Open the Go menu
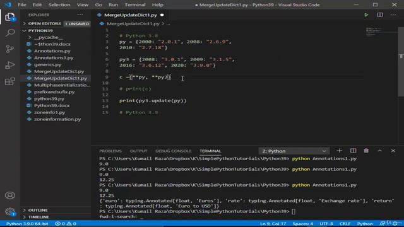This screenshot has width=404, height=227. 98,4
